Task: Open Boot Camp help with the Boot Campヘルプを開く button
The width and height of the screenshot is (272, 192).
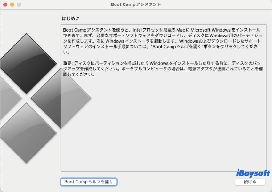Action: [89, 181]
